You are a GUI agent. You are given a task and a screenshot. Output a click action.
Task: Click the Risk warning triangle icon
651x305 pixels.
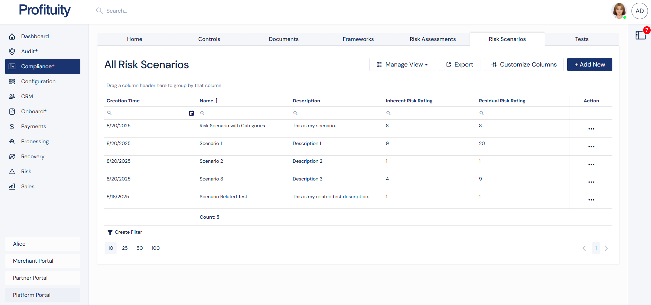[12, 172]
